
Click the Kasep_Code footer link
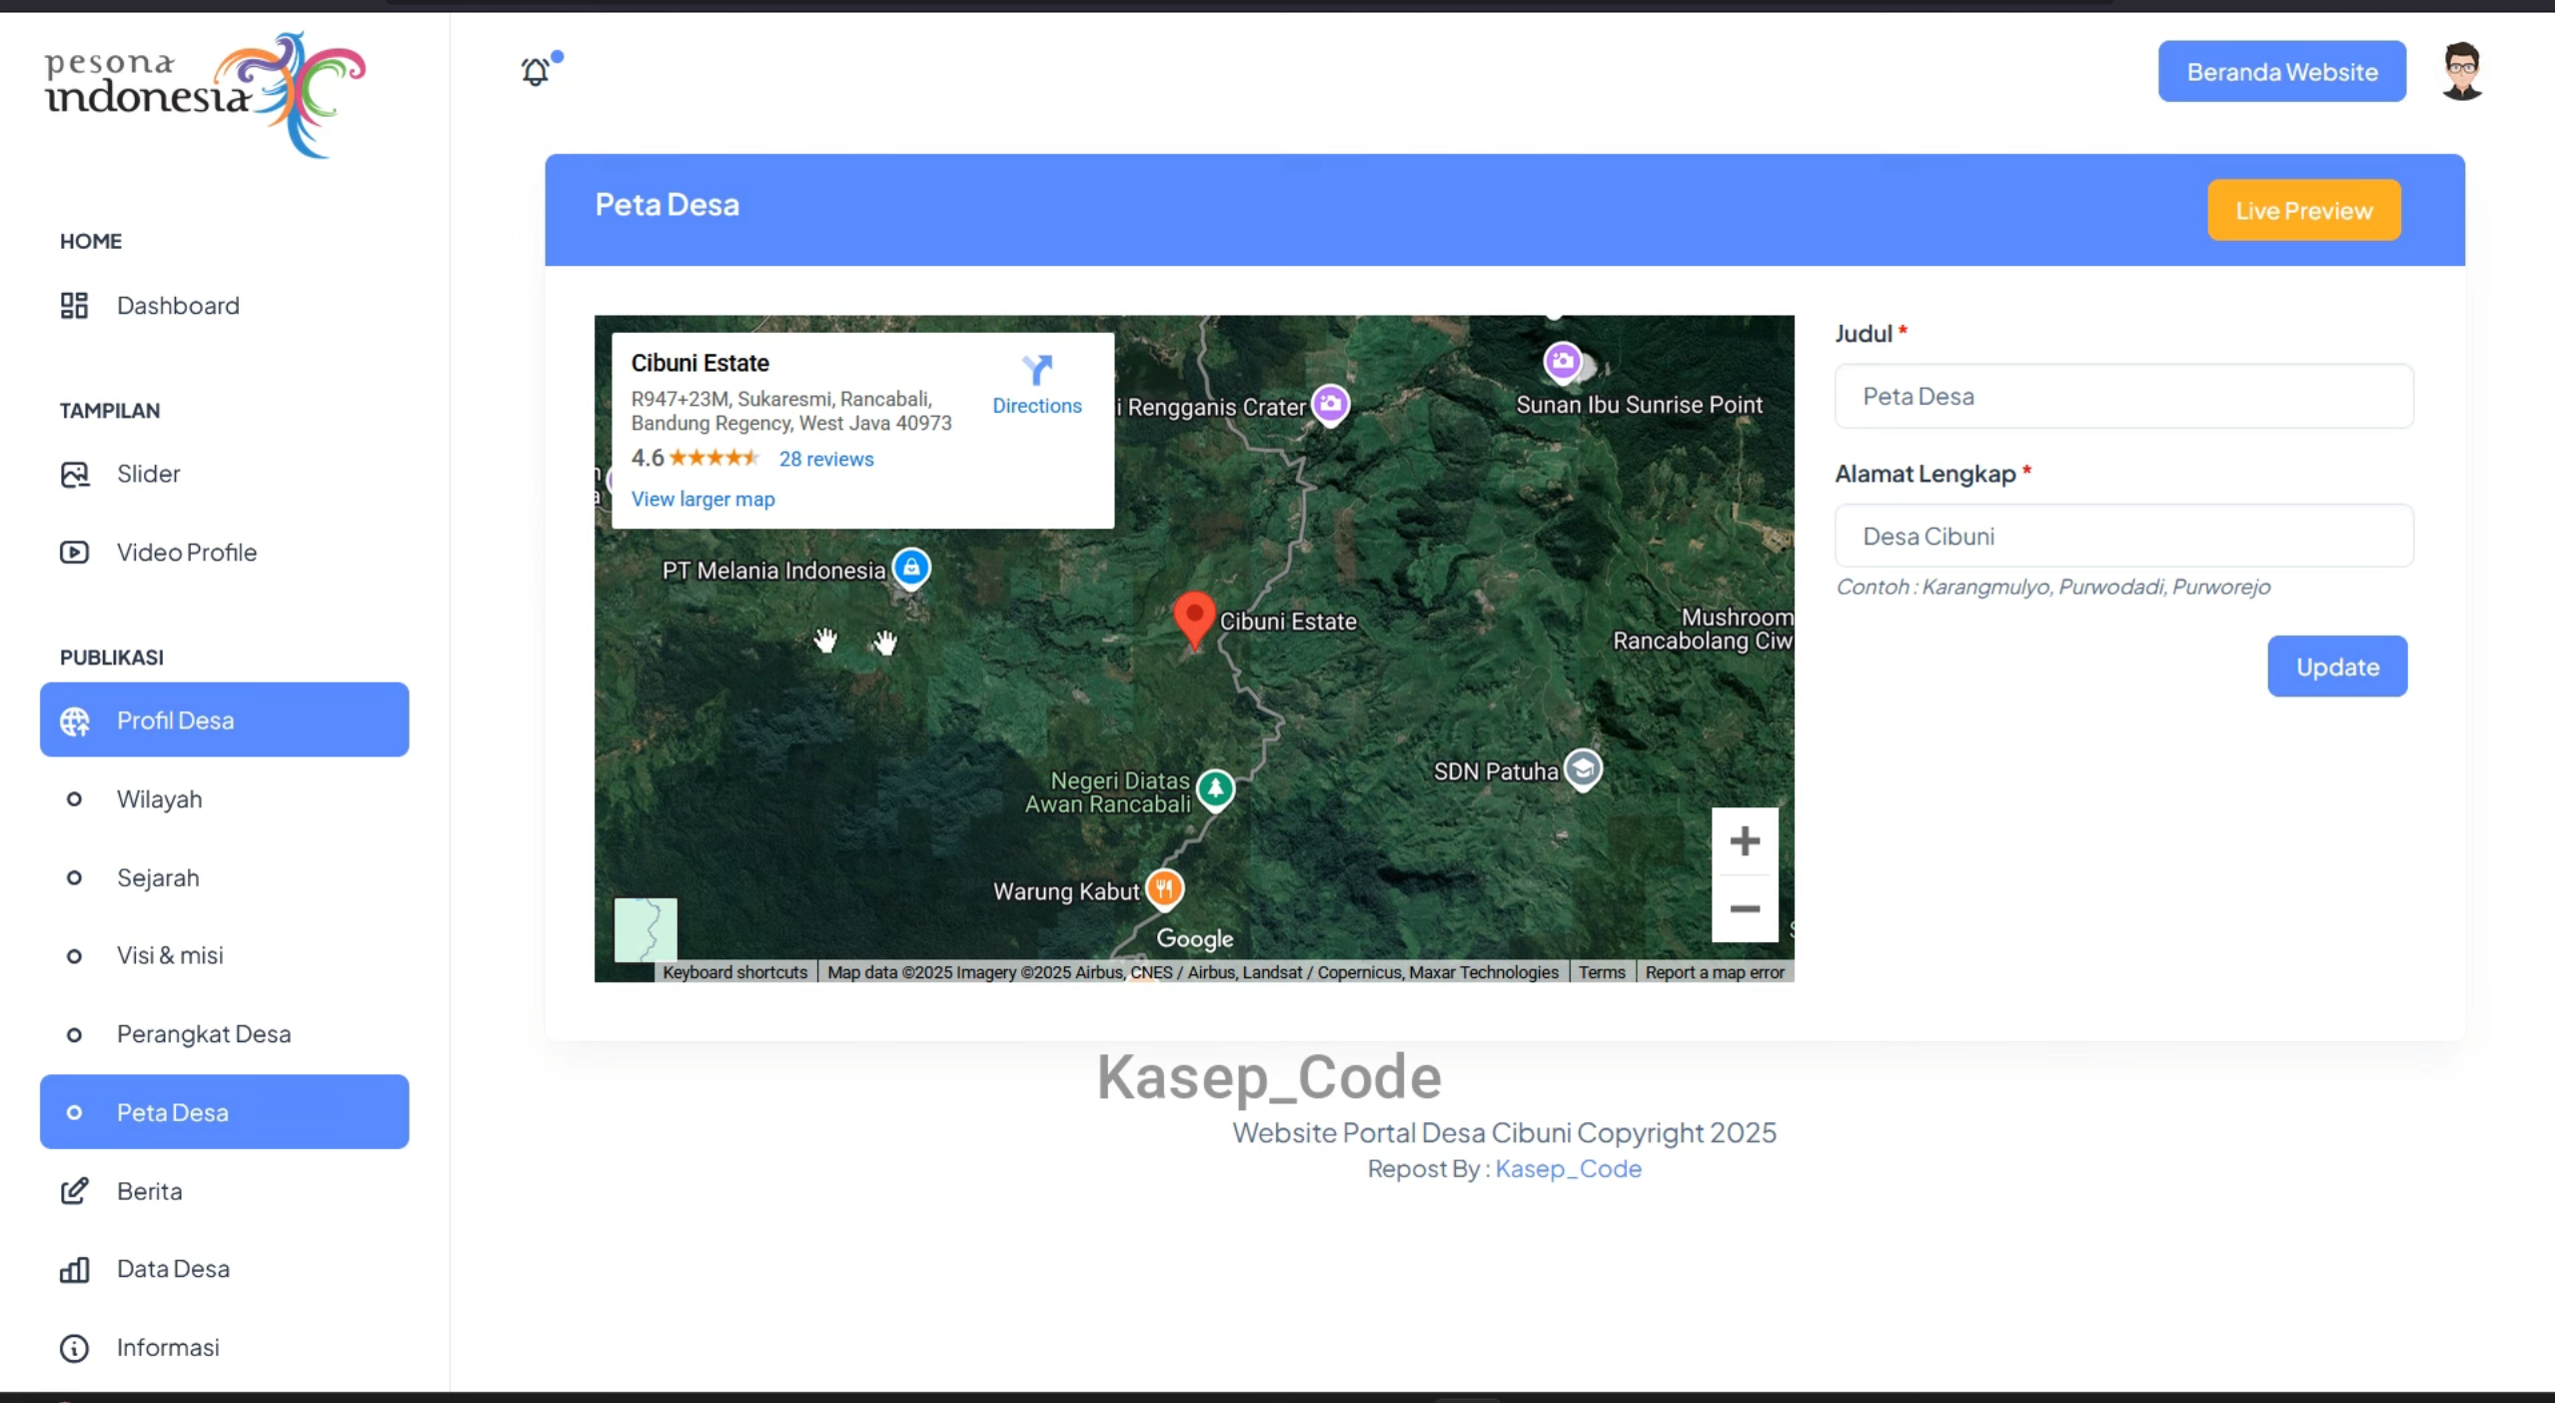click(x=1568, y=1168)
